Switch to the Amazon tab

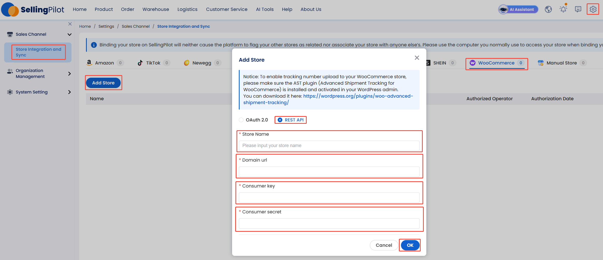click(105, 63)
